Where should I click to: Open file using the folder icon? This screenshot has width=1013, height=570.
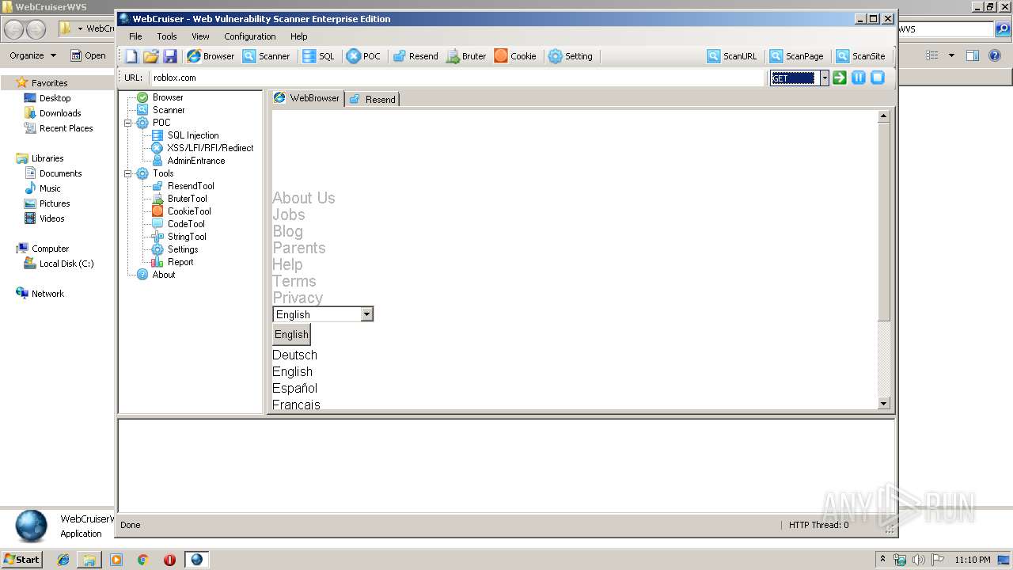coord(150,56)
